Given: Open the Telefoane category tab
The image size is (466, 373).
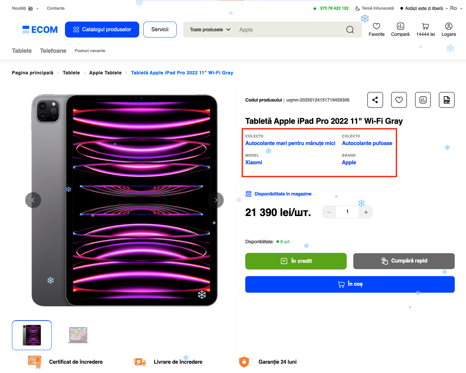Looking at the screenshot, I should point(53,51).
